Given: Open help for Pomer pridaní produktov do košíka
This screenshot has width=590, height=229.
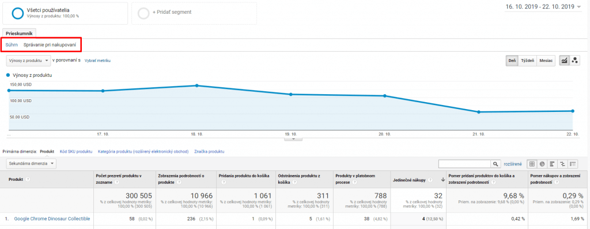Looking at the screenshot, I should tap(494, 182).
